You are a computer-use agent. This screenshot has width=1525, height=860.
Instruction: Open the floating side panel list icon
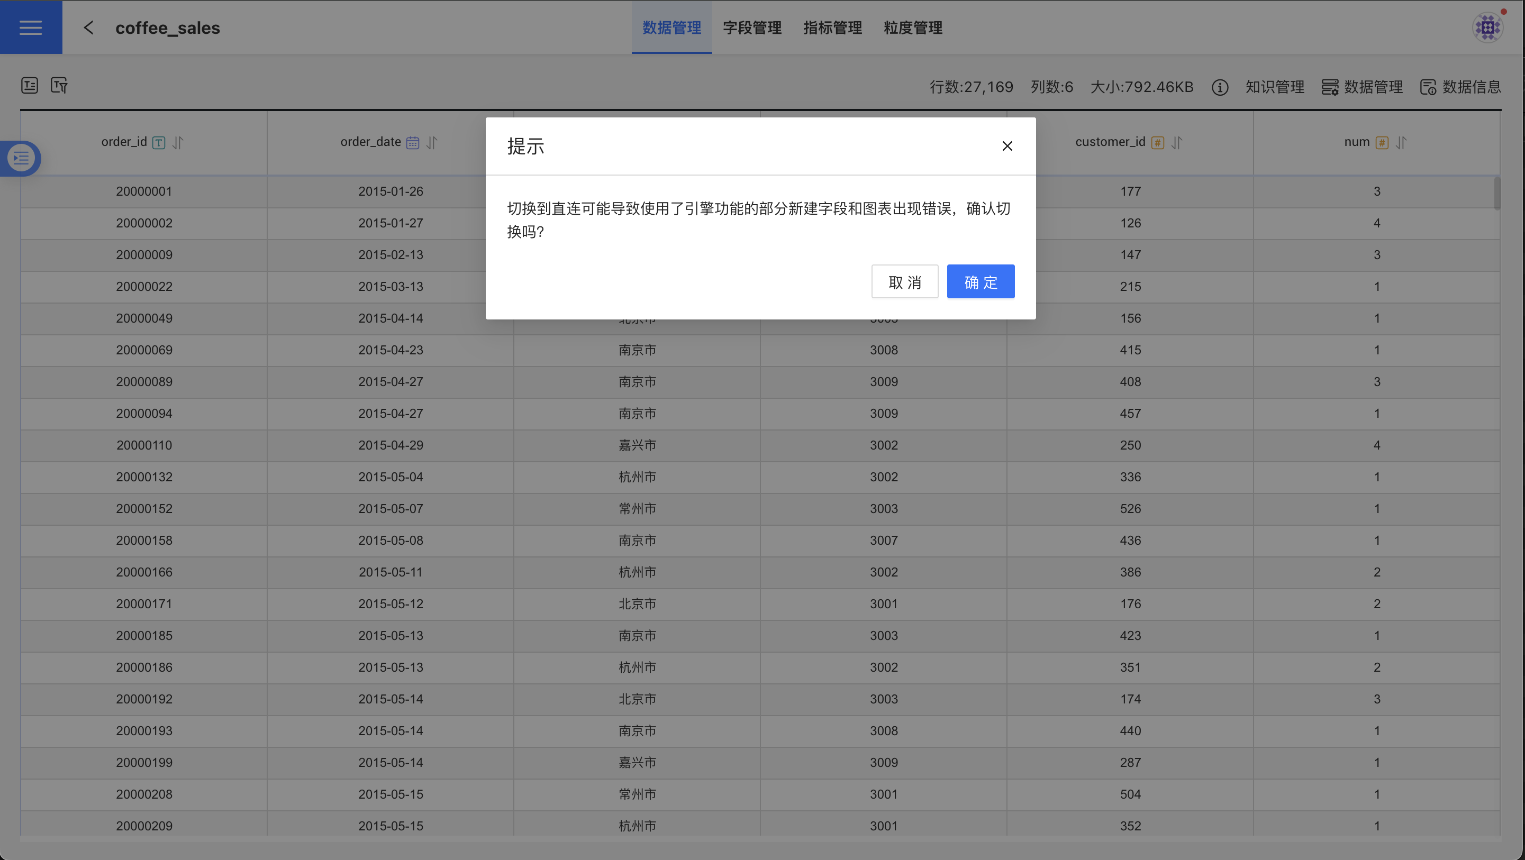[21, 158]
